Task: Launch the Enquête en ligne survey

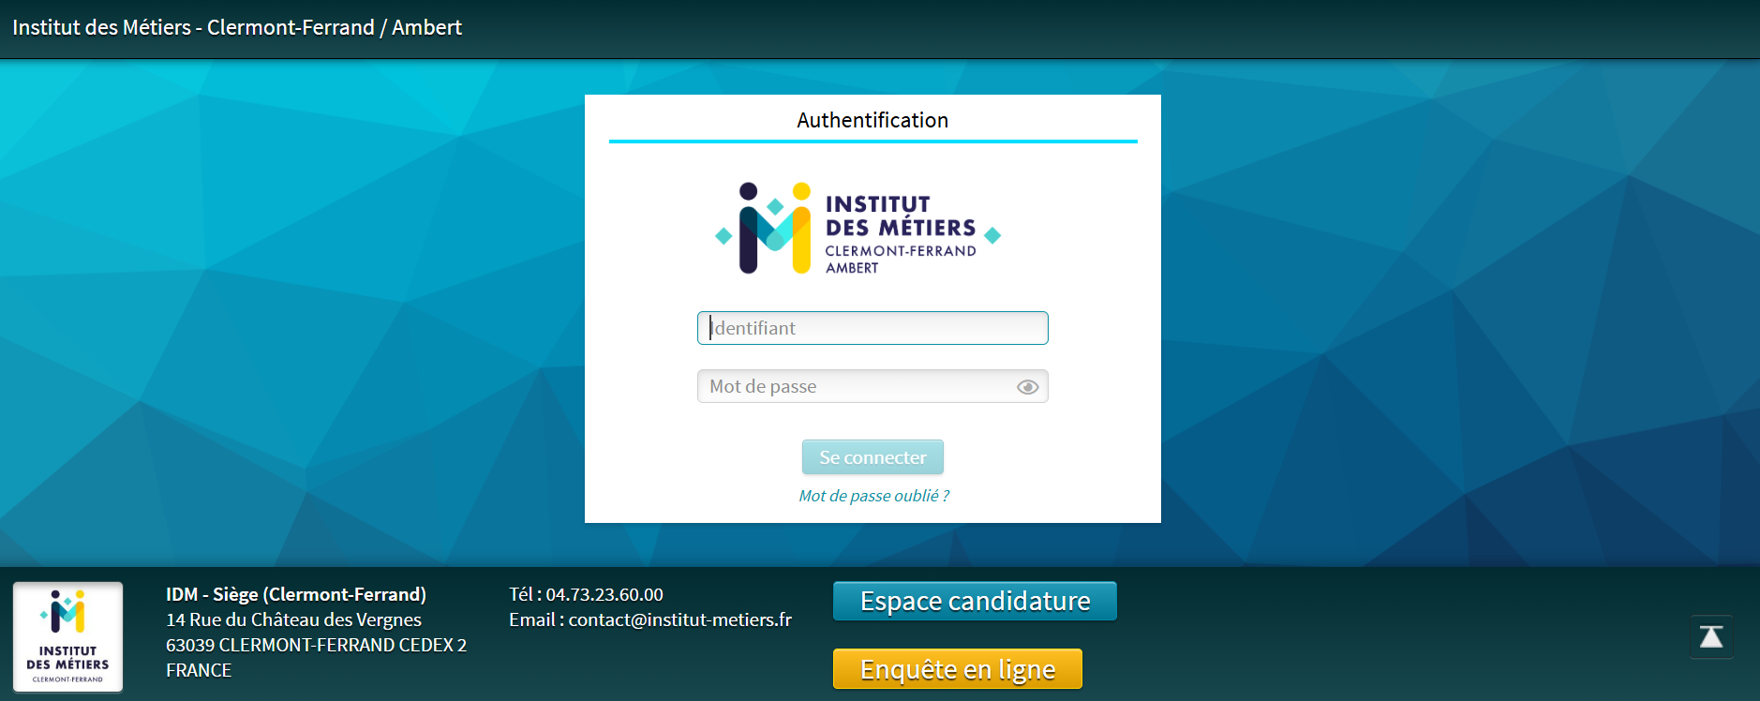Action: coord(957,669)
